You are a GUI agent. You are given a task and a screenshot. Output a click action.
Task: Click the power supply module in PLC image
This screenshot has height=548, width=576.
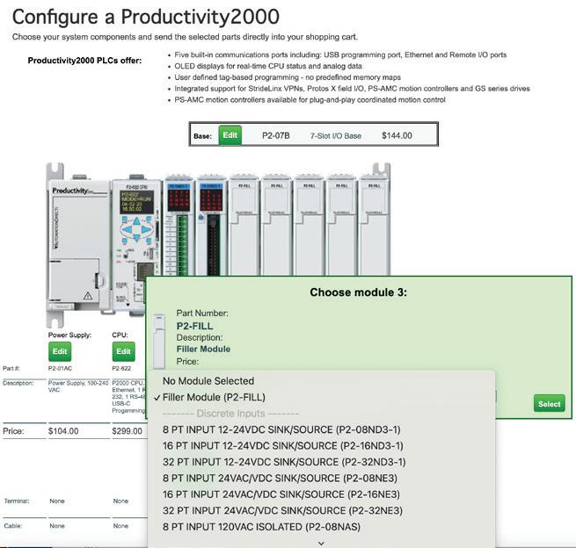[x=79, y=244]
